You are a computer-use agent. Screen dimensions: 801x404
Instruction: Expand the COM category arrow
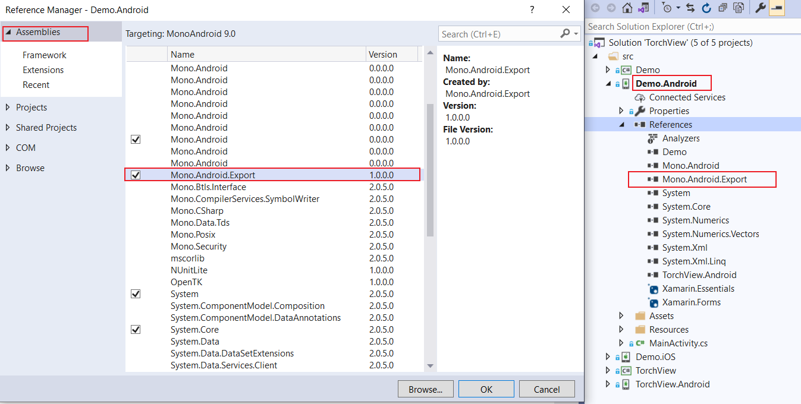8,148
